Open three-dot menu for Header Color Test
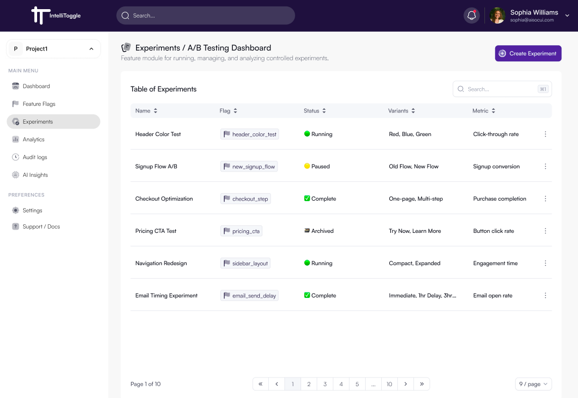This screenshot has width=578, height=398. [x=545, y=134]
